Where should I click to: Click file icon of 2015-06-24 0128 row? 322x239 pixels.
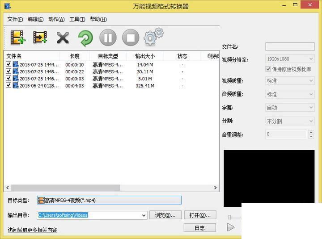click(x=16, y=85)
